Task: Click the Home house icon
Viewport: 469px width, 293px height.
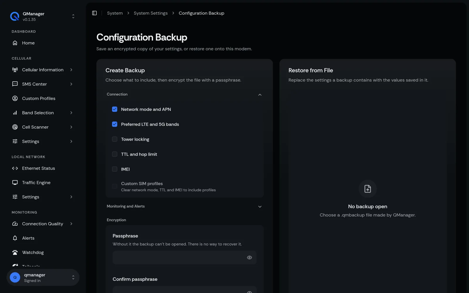Action: [15, 43]
